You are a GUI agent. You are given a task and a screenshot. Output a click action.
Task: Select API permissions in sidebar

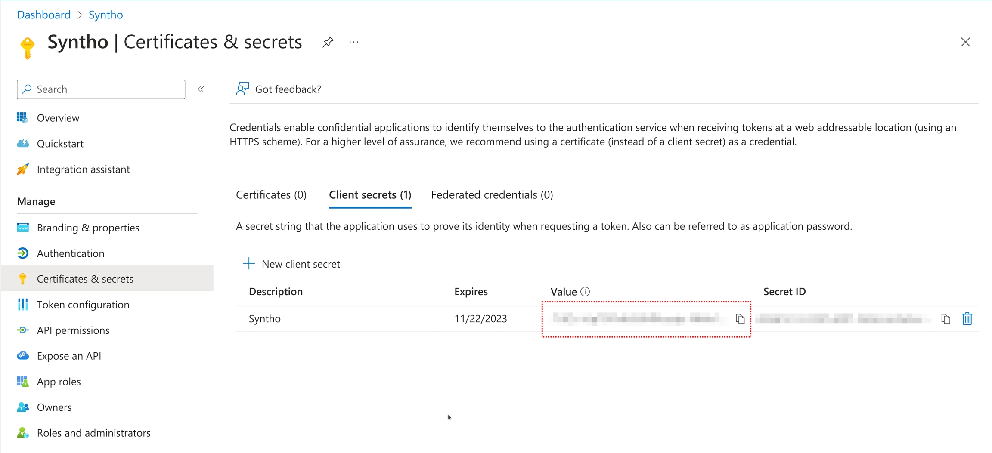tap(73, 330)
